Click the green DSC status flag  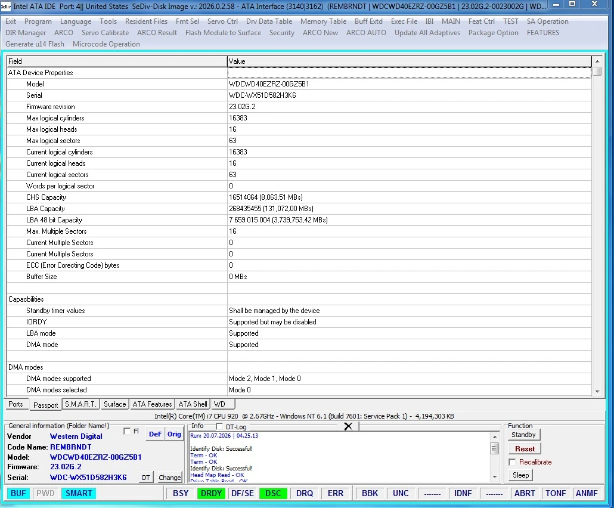click(x=274, y=494)
